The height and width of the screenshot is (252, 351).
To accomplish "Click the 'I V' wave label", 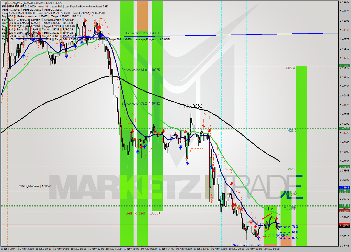I will tap(270, 208).
